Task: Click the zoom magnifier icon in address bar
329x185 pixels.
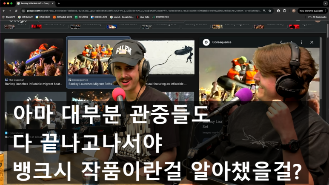Action: tap(264, 11)
